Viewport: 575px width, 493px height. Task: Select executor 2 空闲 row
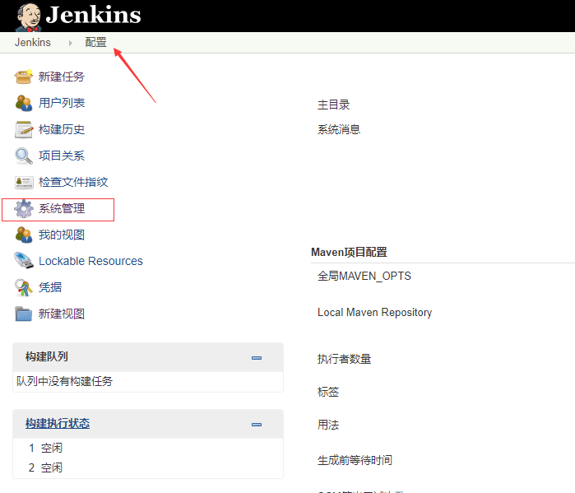pyautogui.click(x=148, y=467)
